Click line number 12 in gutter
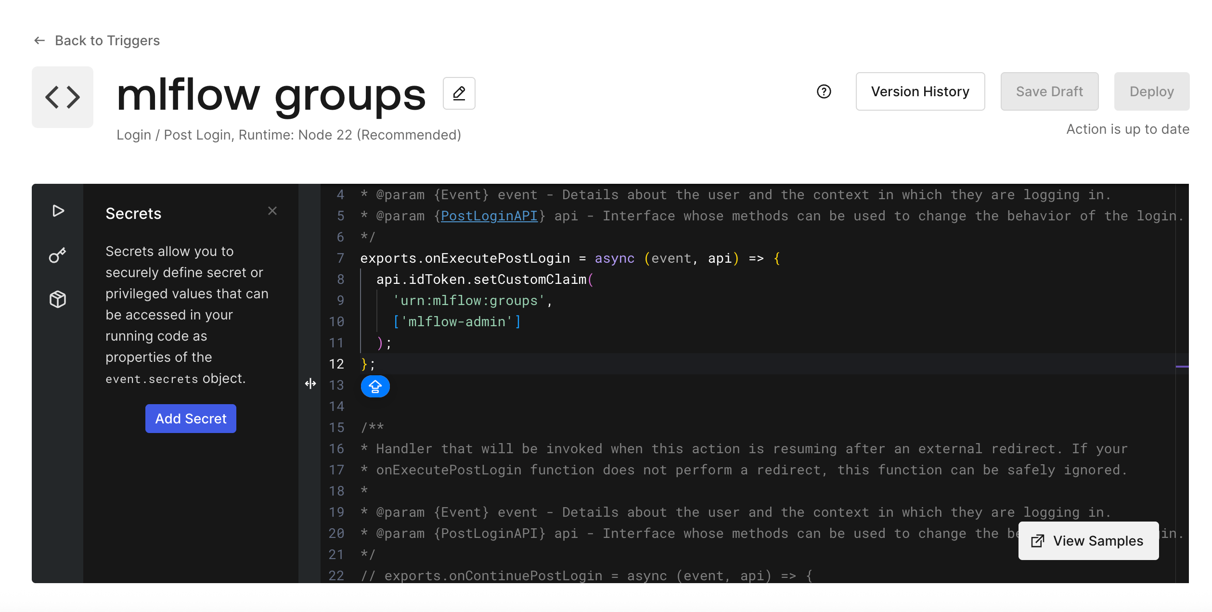Image resolution: width=1212 pixels, height=612 pixels. click(336, 364)
